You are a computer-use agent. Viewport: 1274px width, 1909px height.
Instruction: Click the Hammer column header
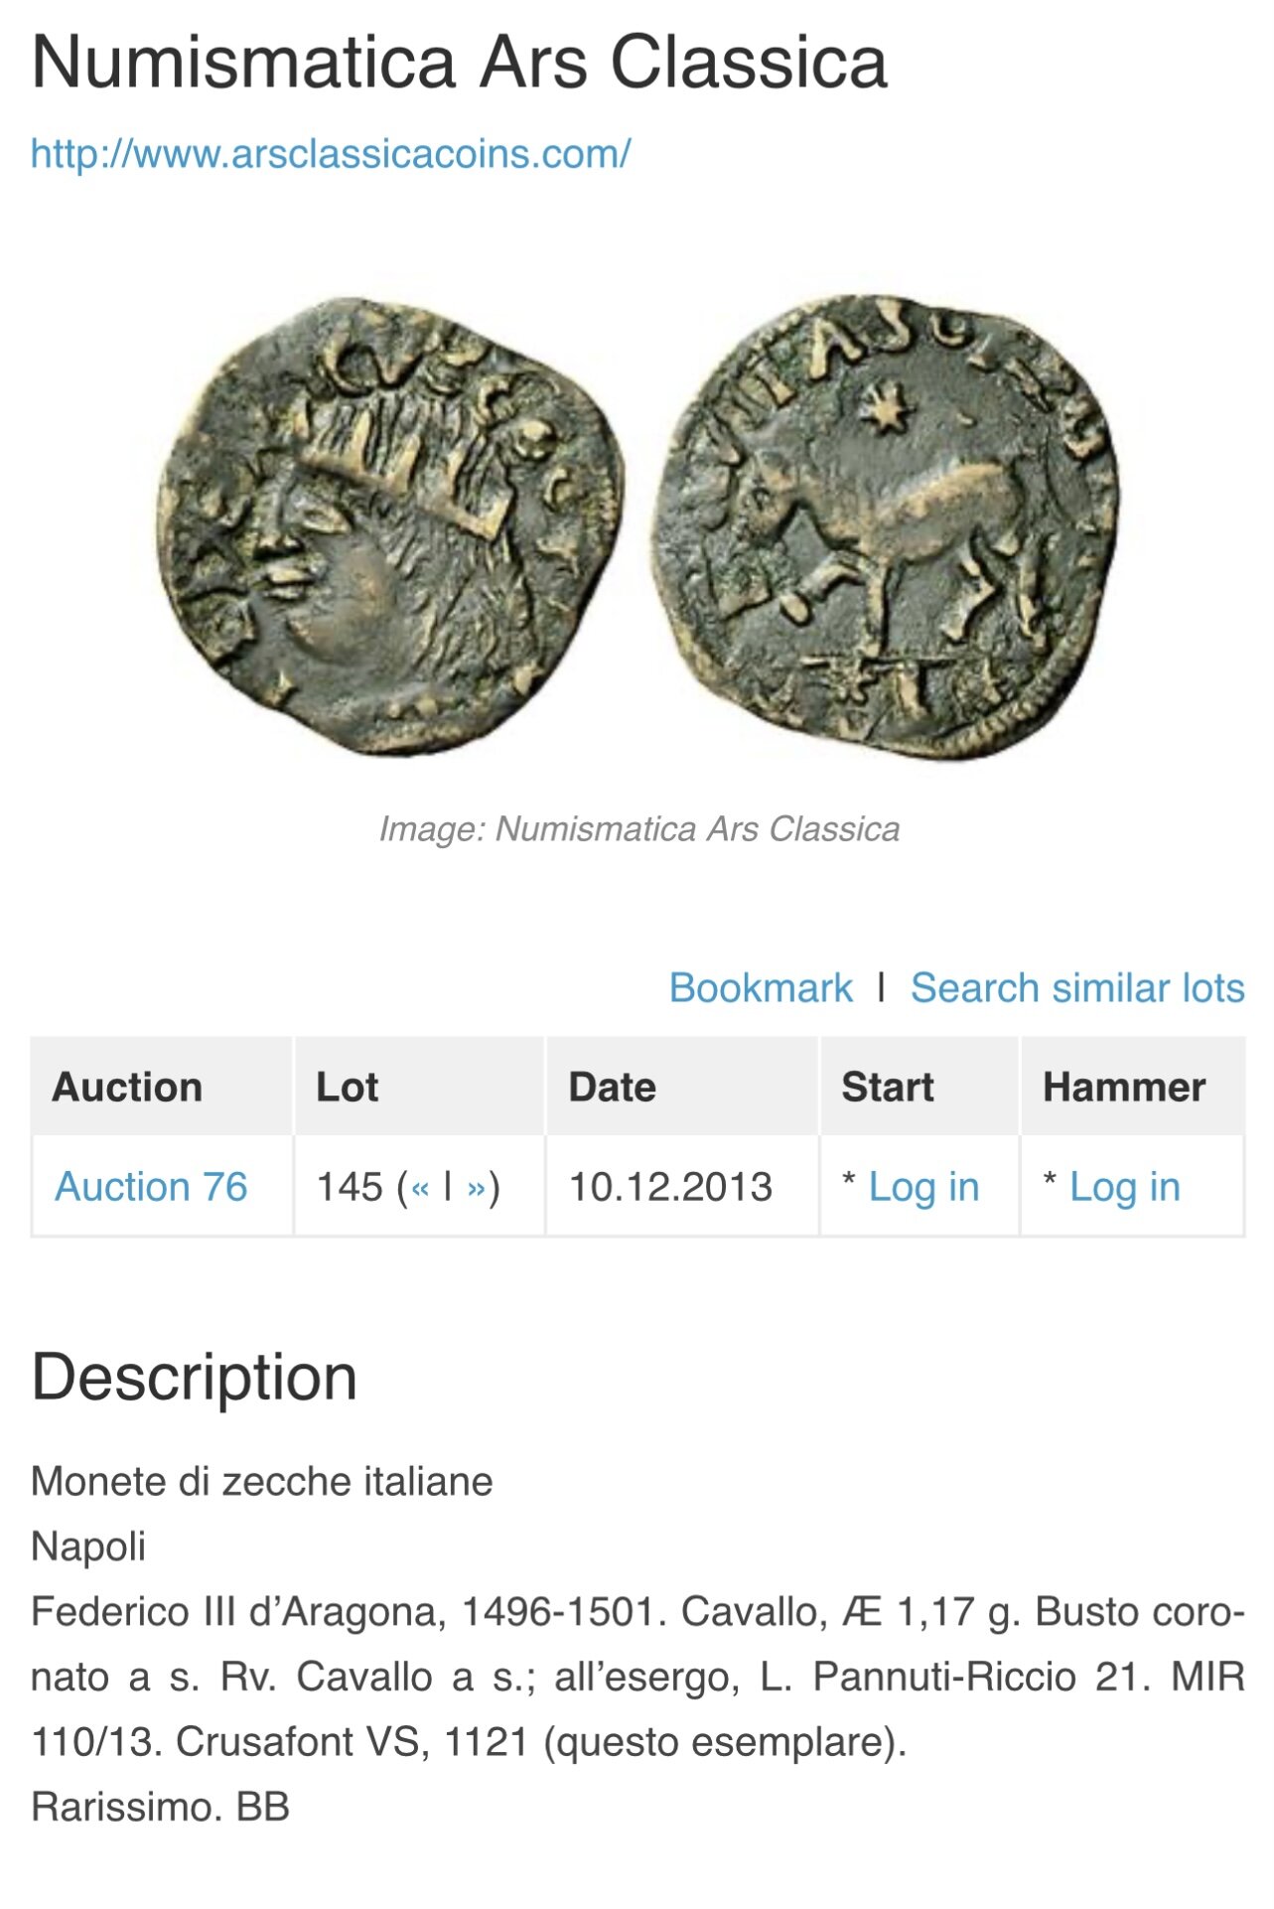pyautogui.click(x=1124, y=1087)
